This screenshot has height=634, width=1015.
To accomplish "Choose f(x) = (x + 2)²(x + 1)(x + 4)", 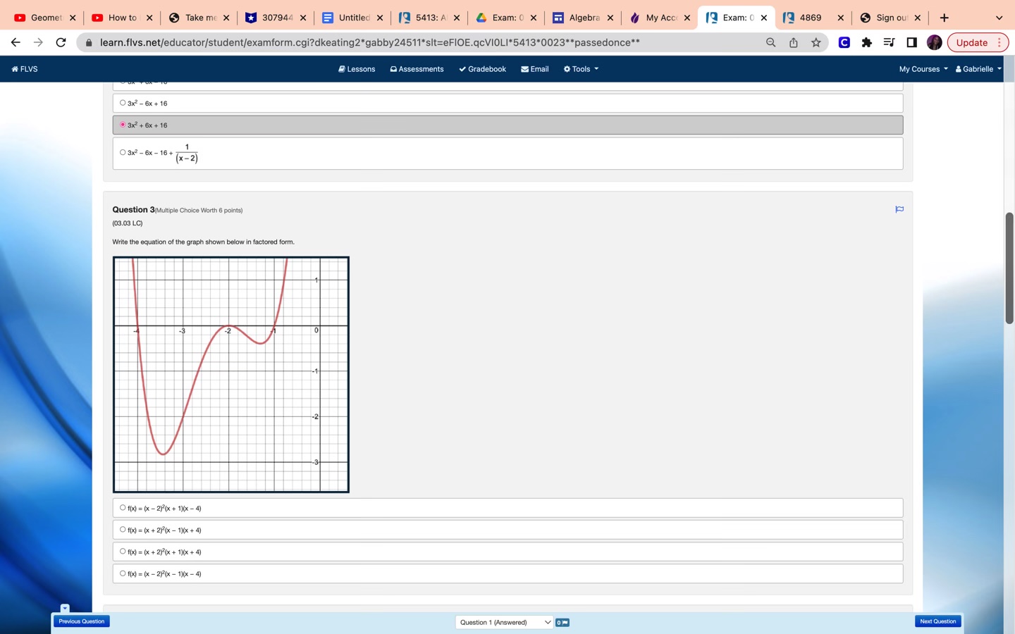I will tap(508, 552).
